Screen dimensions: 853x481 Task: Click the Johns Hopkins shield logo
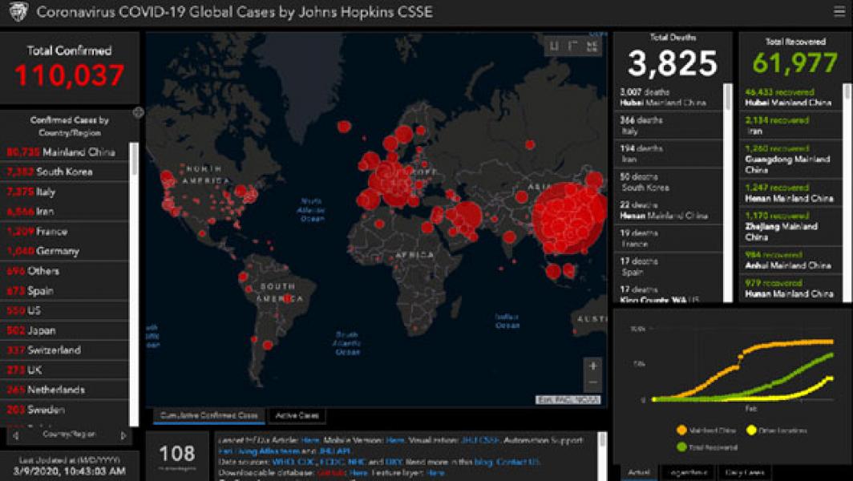[18, 12]
